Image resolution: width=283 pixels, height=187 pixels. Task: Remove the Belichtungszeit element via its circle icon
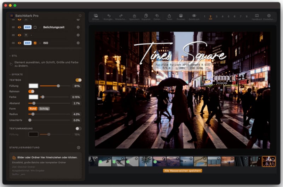click(x=78, y=27)
